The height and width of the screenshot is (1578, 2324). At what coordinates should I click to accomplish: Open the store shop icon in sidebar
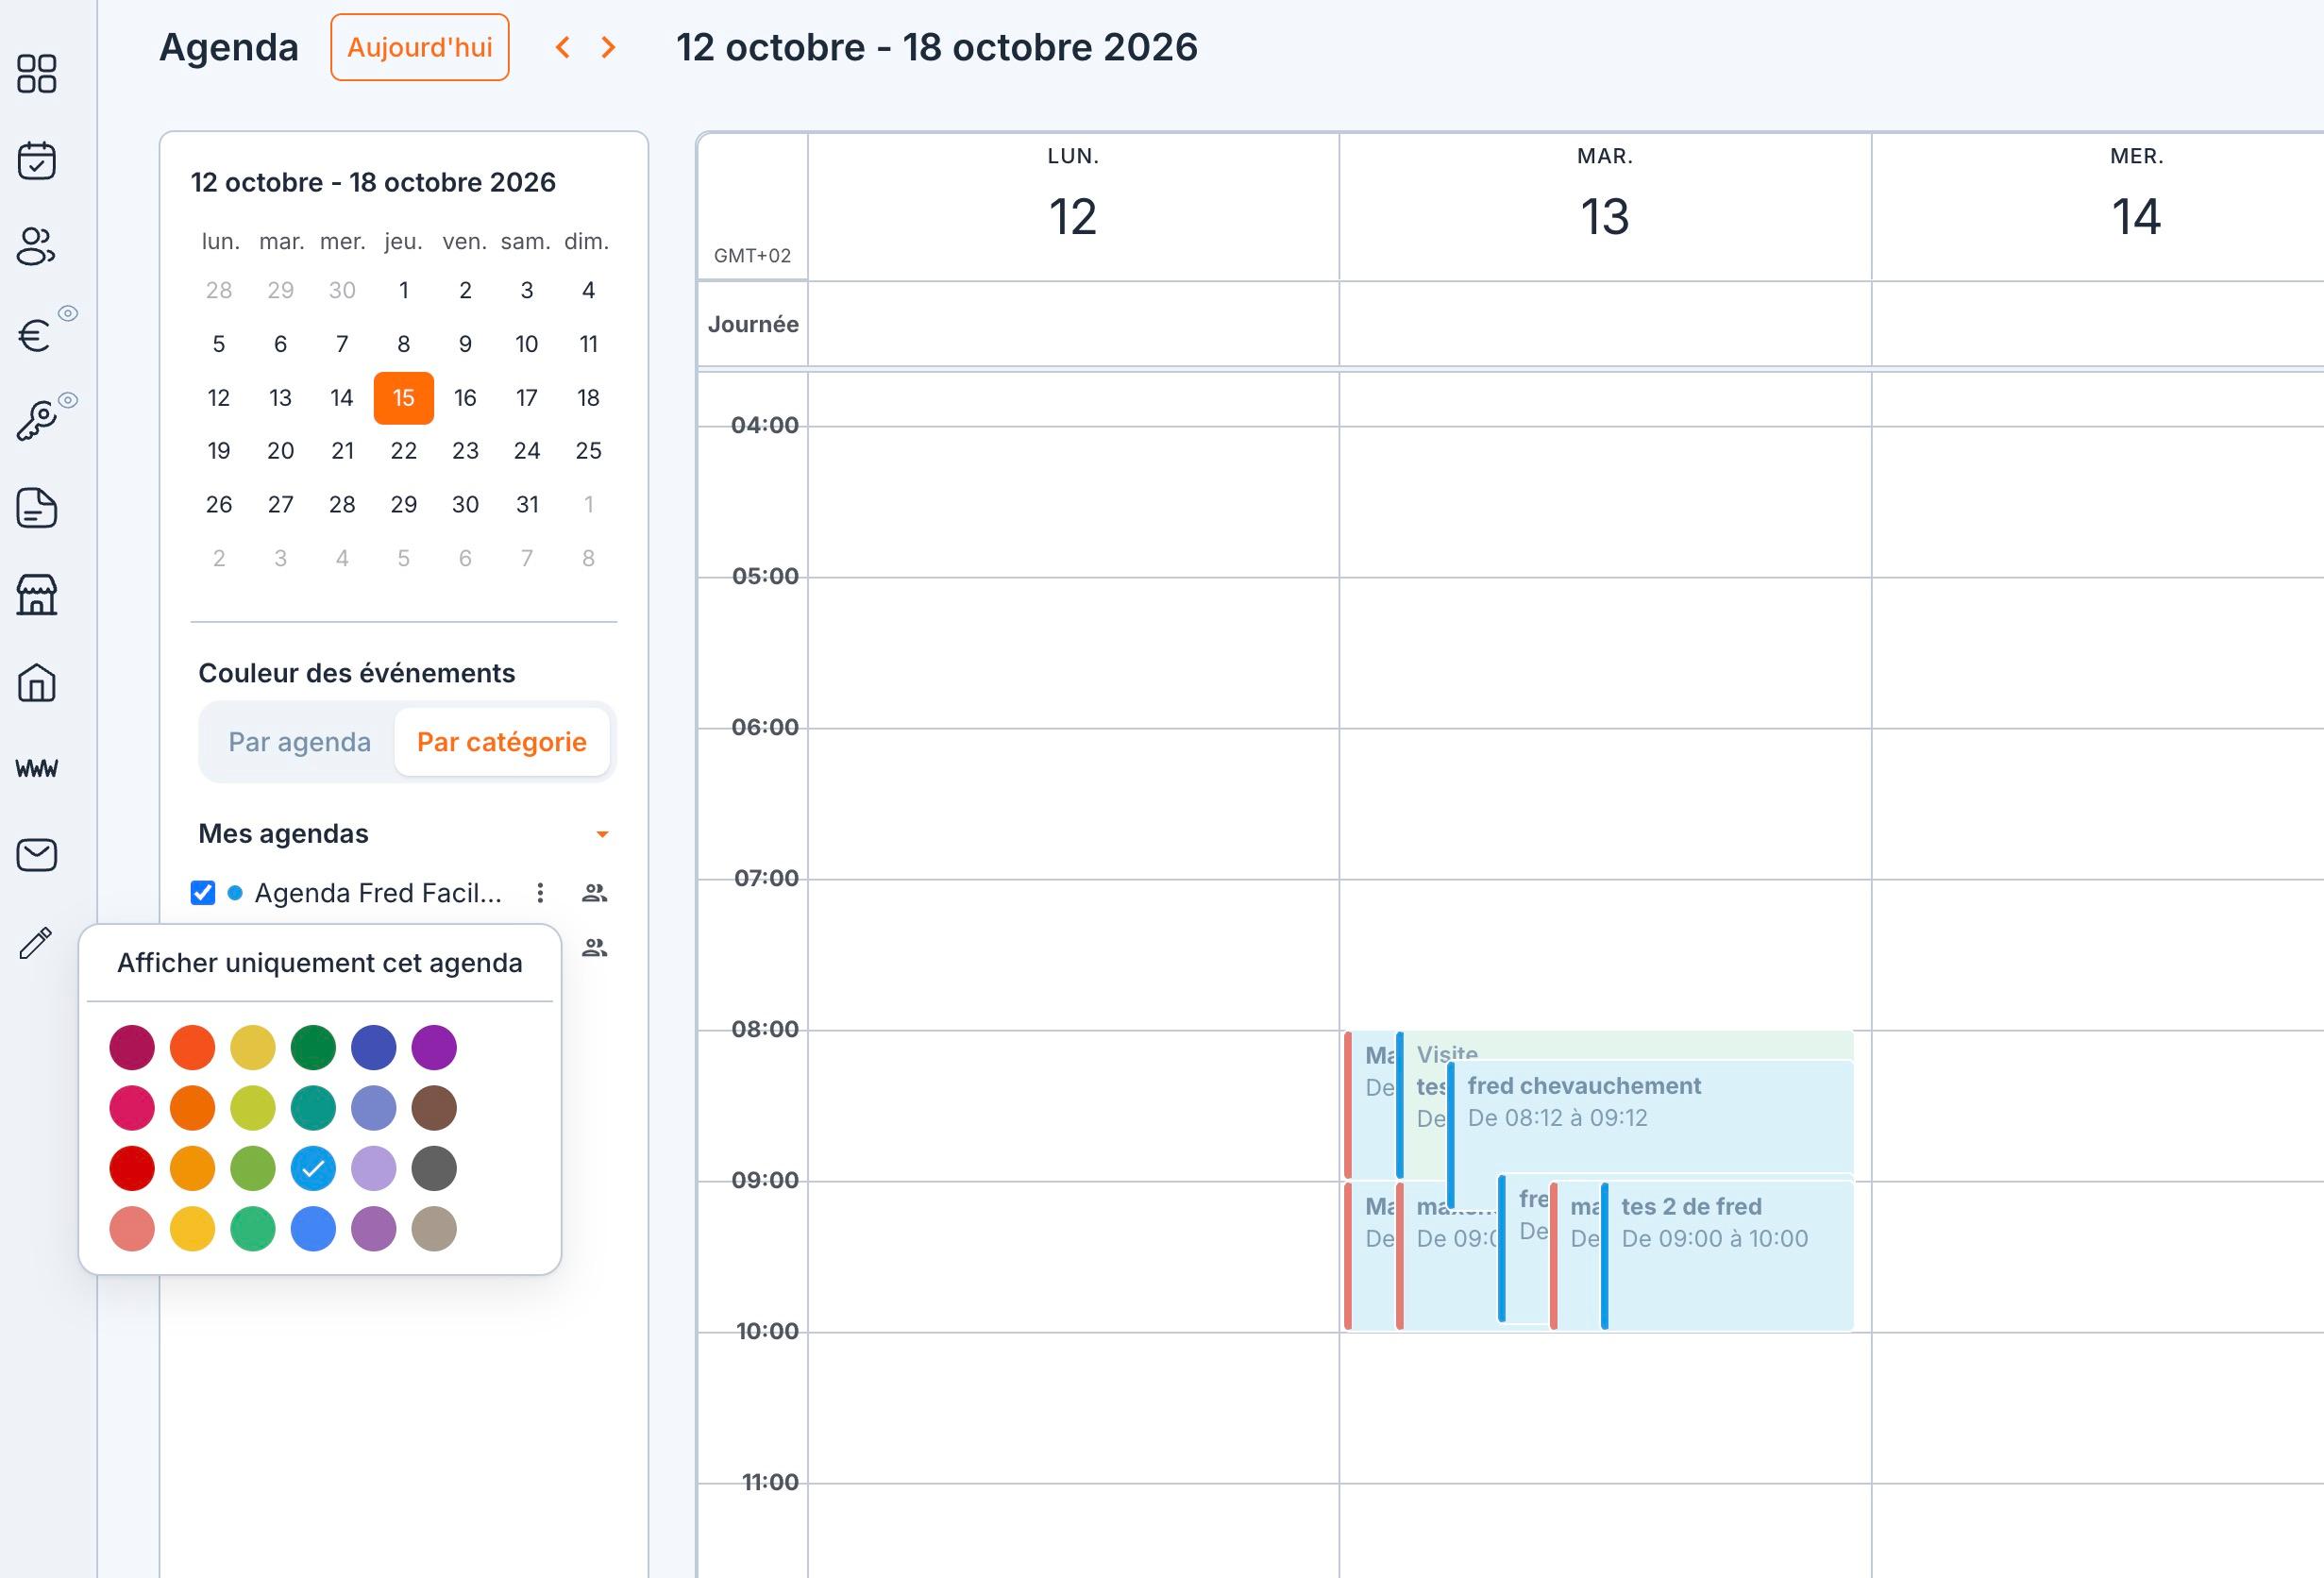pos(37,595)
